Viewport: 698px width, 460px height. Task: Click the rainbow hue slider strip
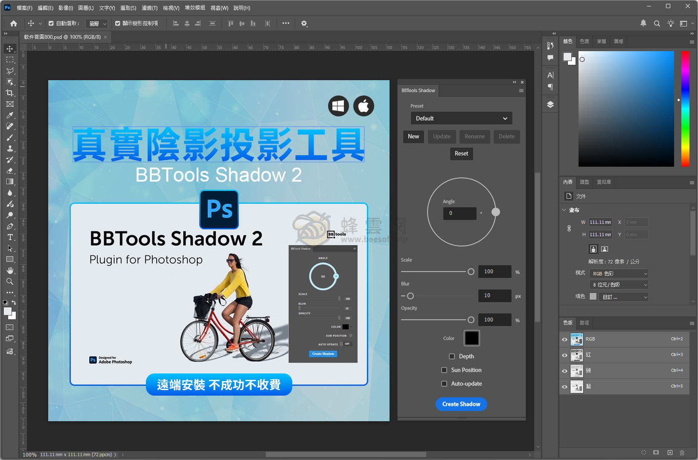pyautogui.click(x=685, y=109)
